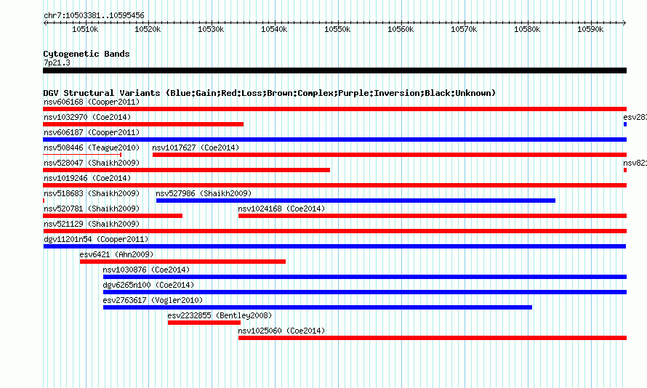The image size is (647, 388).
Task: Open the nsv606187 (Cooper2011) label
Action: tap(92, 132)
